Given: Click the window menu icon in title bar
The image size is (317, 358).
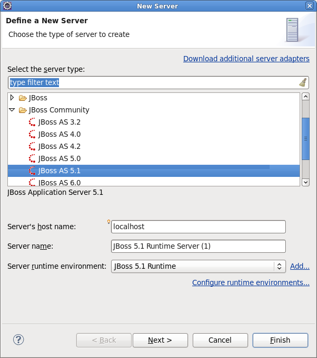Looking at the screenshot, I should (x=7, y=6).
